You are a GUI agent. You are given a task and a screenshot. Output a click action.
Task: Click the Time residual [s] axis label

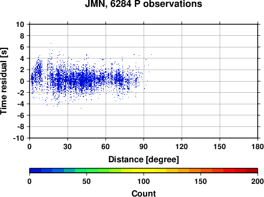coord(4,81)
